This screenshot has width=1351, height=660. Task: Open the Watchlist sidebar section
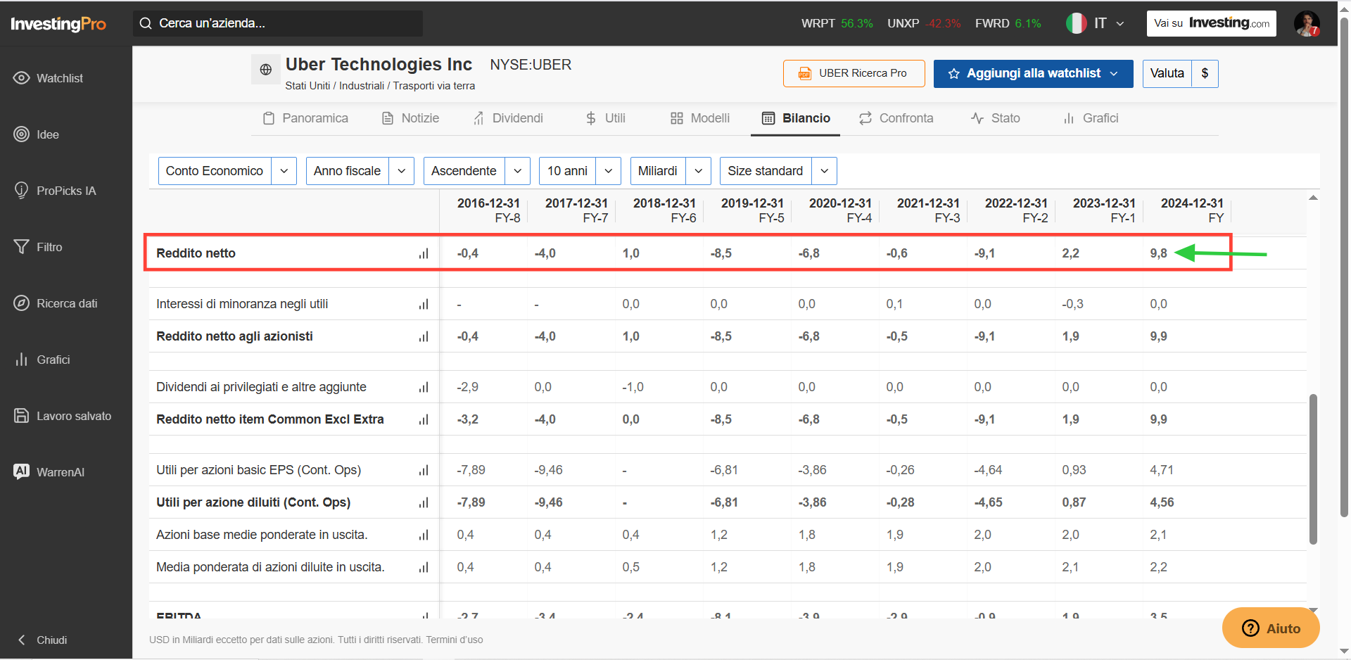tap(48, 78)
